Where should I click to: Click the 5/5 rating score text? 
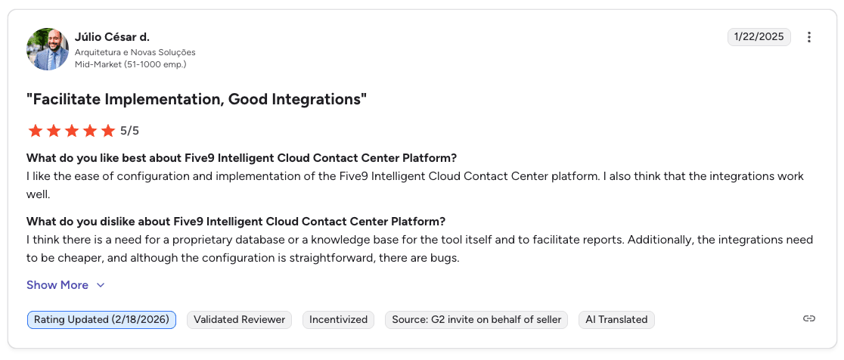(130, 131)
